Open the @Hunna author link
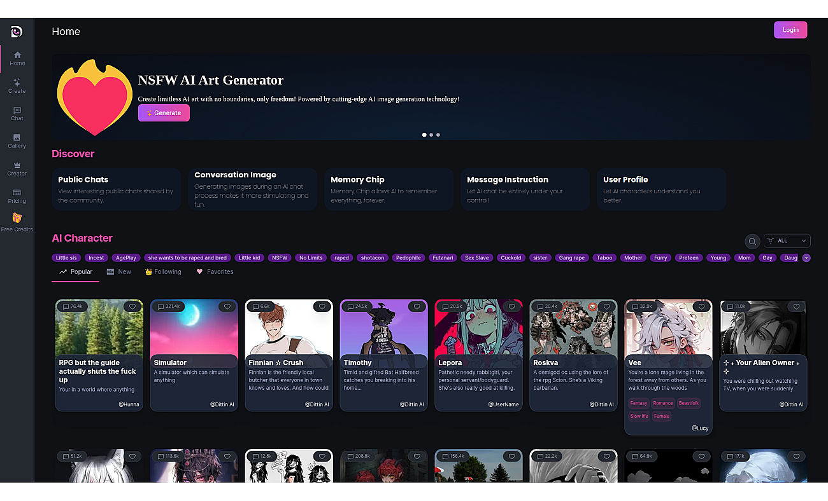Screen dimensions: 828x501 (x=129, y=404)
